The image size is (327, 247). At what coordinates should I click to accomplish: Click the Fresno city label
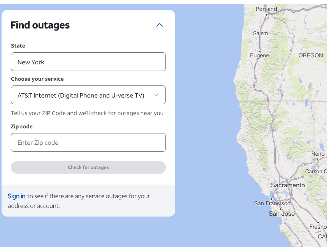coord(318,227)
